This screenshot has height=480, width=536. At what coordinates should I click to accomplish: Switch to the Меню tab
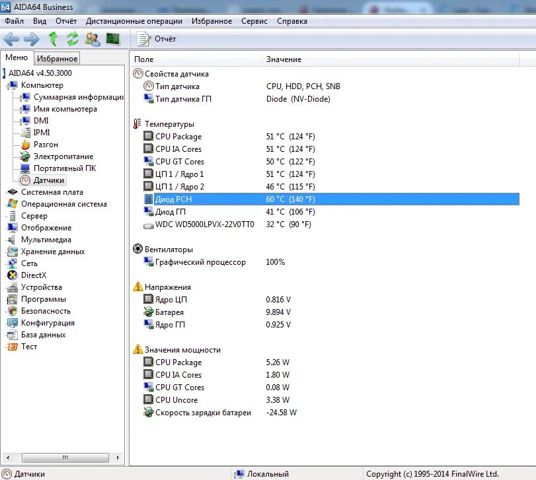click(x=17, y=57)
